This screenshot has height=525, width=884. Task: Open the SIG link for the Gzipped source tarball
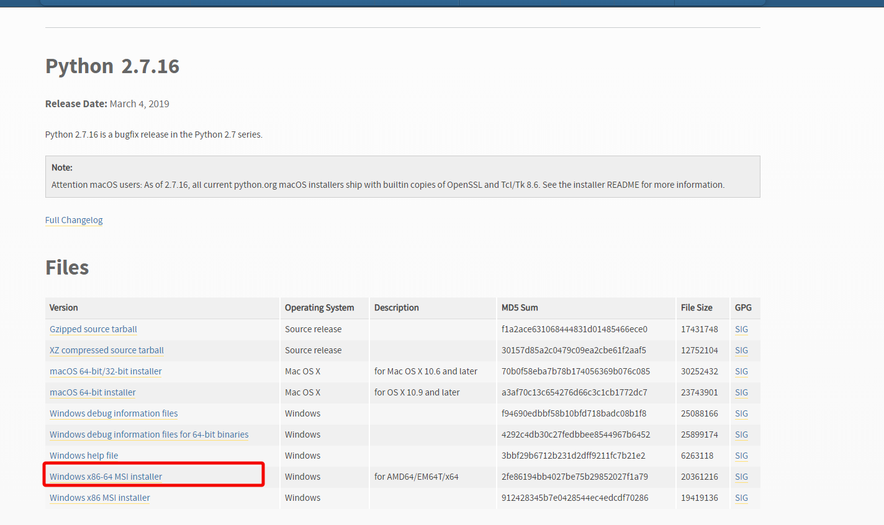(741, 329)
